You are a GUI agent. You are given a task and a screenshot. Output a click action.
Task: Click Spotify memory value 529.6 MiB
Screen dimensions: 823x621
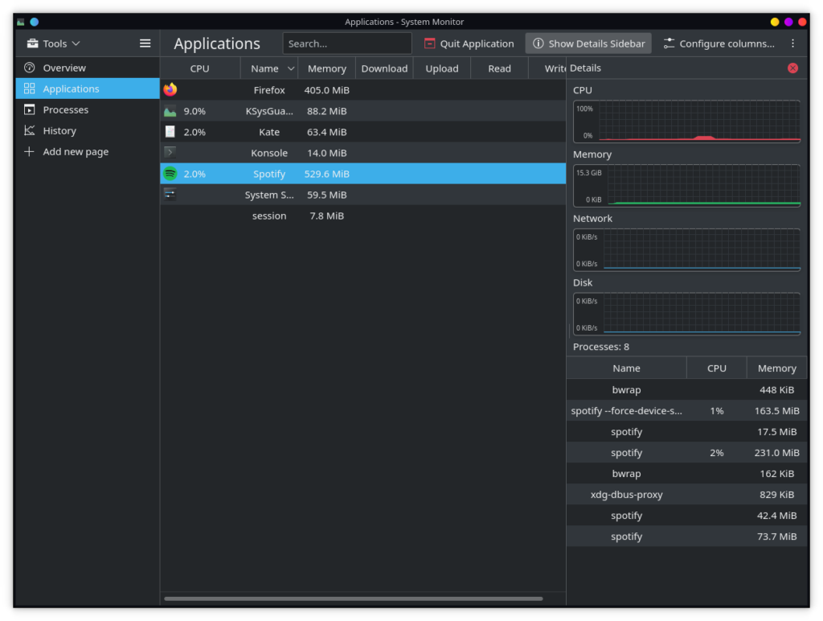pos(326,174)
